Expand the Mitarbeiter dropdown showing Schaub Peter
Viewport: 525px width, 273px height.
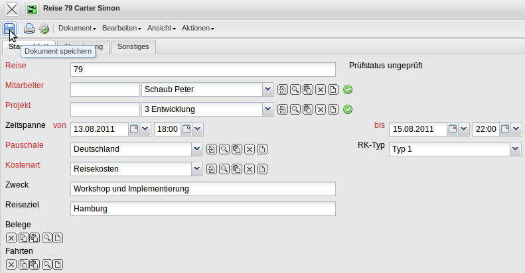(267, 90)
